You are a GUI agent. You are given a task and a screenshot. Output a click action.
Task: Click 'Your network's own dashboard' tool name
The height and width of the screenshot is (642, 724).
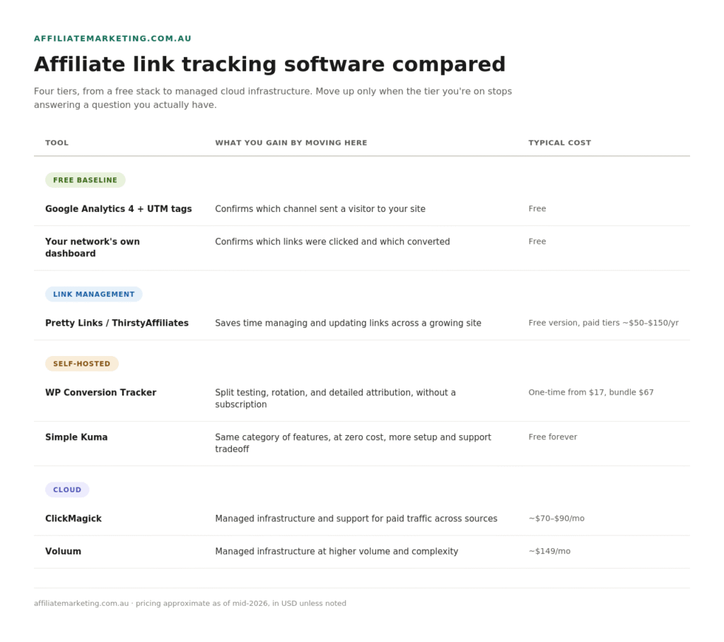(x=93, y=248)
